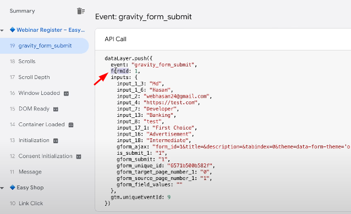The height and width of the screenshot is (214, 351).
Task: Click the icon beside Container Loaded
Action: pyautogui.click(x=71, y=125)
